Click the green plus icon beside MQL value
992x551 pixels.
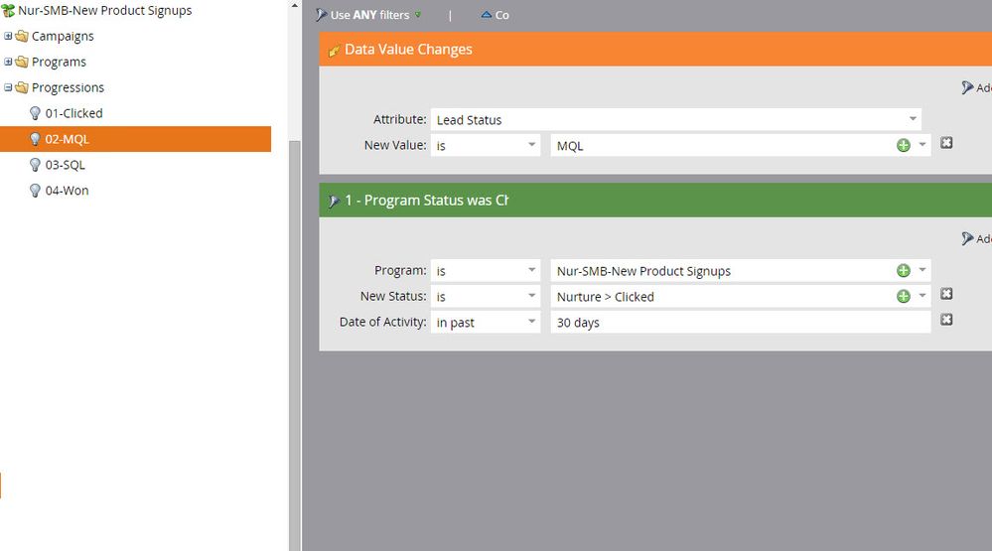click(903, 145)
